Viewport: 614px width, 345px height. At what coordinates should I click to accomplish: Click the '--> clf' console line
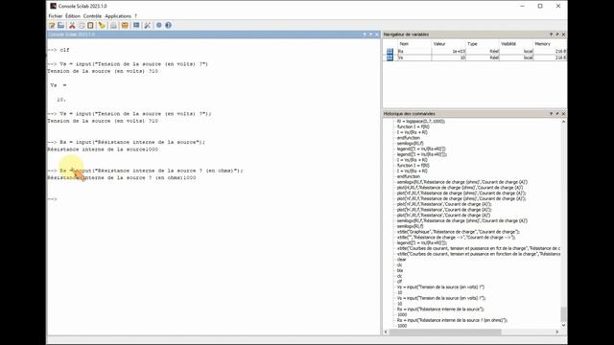[x=59, y=50]
